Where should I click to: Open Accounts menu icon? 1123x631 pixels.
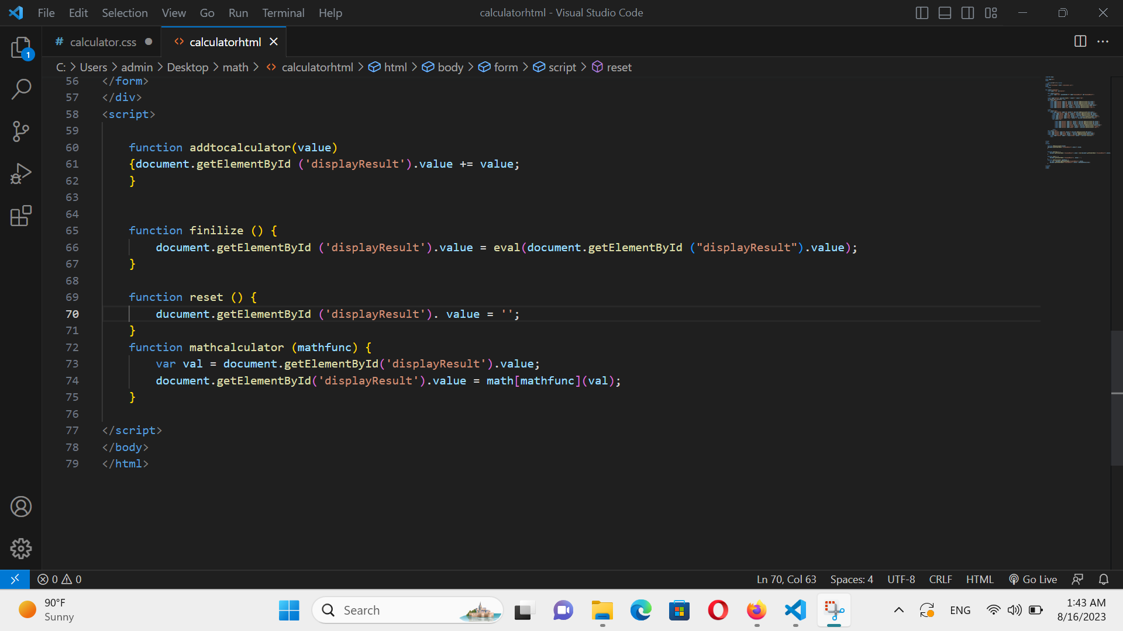pos(21,507)
